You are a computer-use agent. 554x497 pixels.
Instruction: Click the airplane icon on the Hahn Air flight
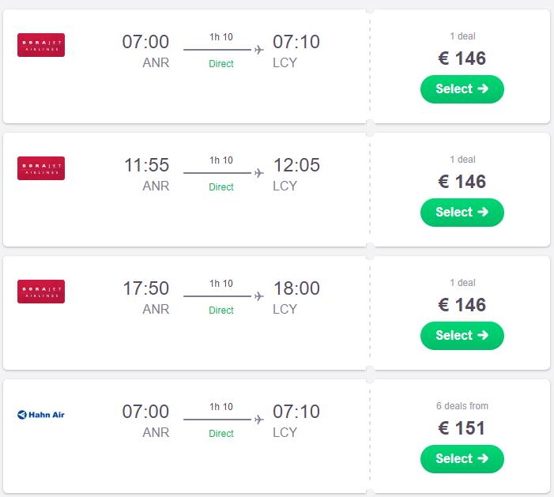259,420
